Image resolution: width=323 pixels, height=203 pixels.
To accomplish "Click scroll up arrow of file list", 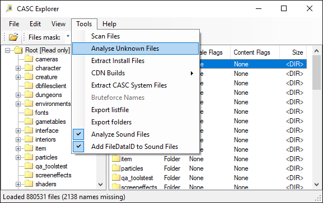I will [x=317, y=51].
